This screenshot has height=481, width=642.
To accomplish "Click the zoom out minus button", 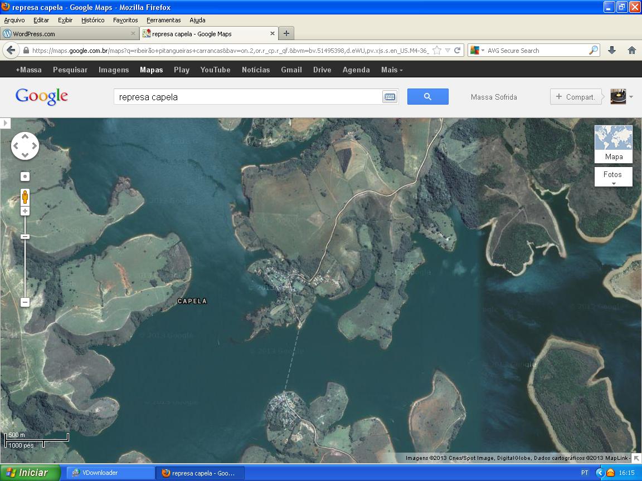I will [25, 302].
